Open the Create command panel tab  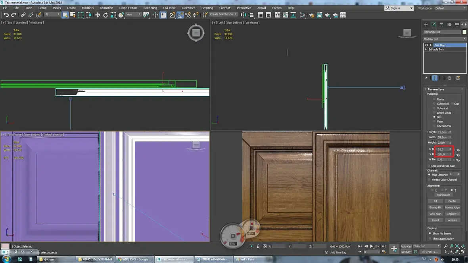click(426, 25)
